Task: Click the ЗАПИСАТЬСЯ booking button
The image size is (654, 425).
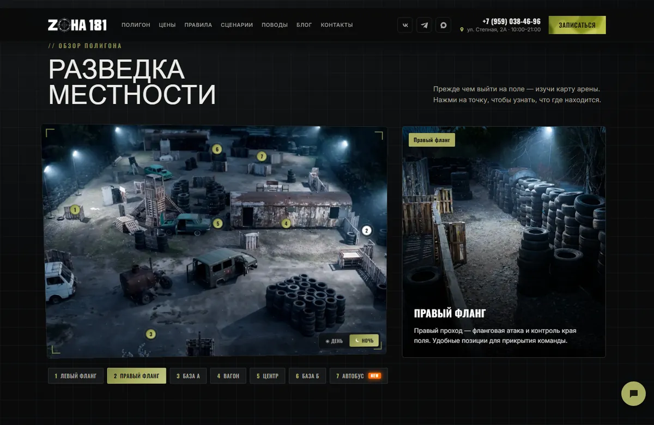Action: click(x=577, y=25)
